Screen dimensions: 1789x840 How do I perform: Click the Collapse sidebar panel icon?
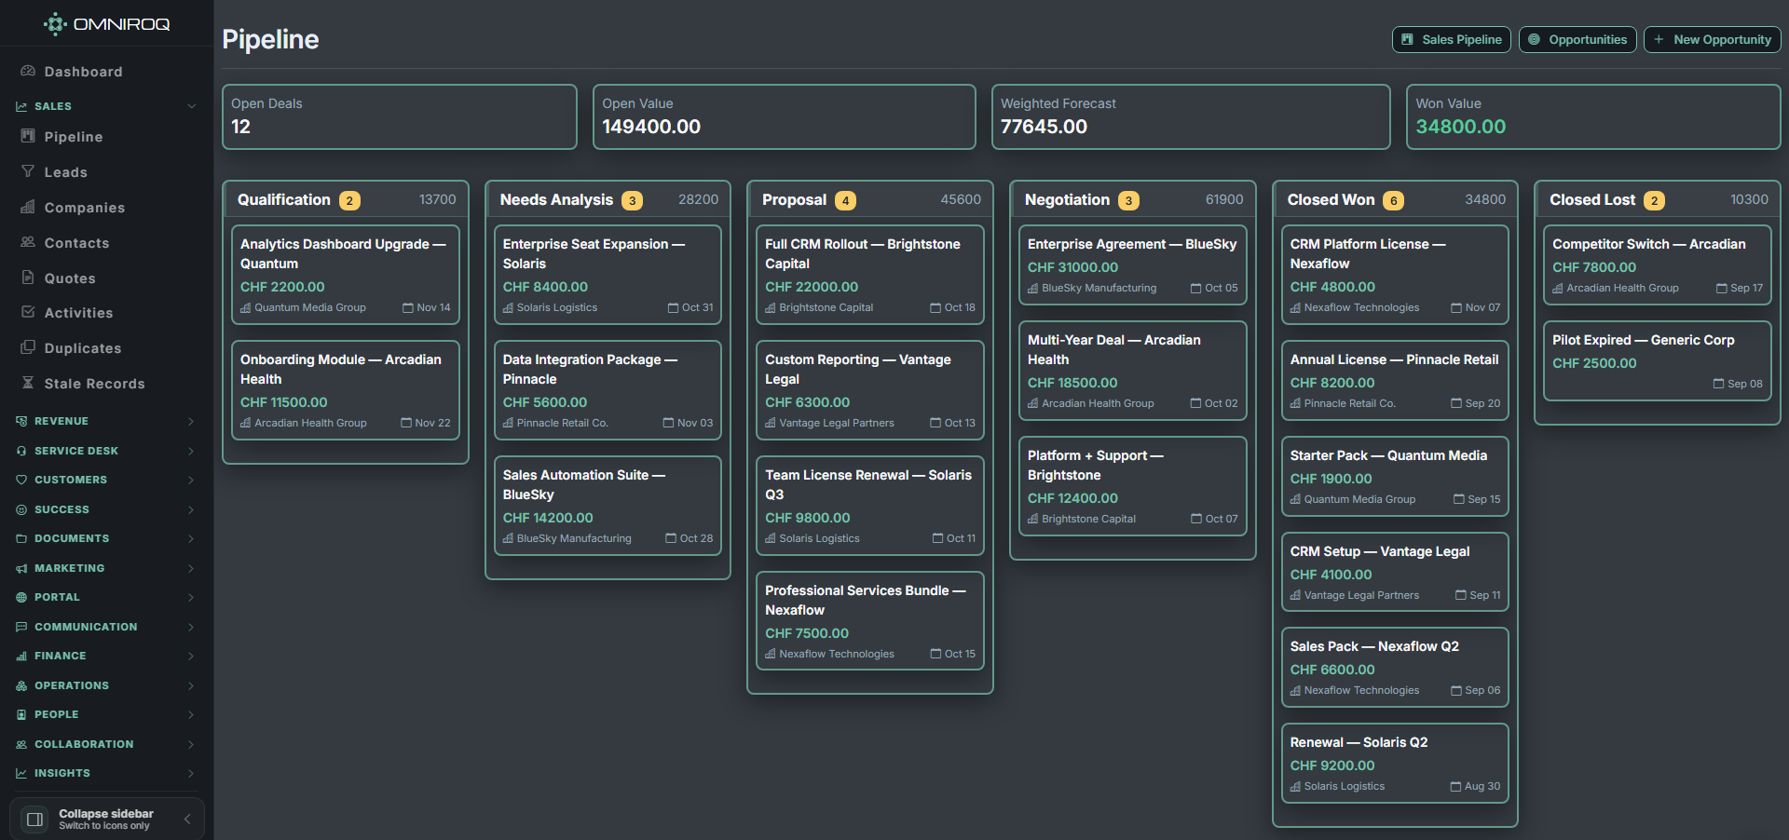(x=34, y=820)
